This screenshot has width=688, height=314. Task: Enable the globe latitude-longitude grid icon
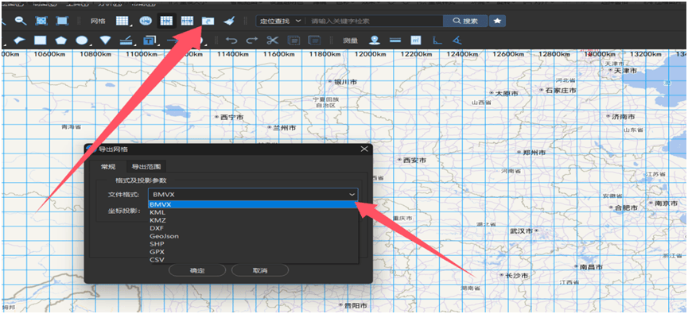[x=146, y=21]
